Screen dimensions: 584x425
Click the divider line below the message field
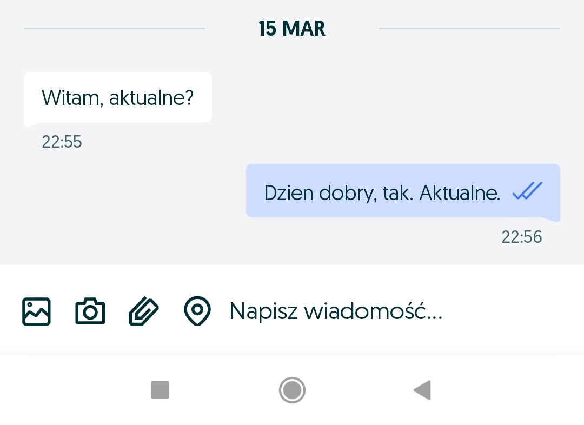pos(292,355)
